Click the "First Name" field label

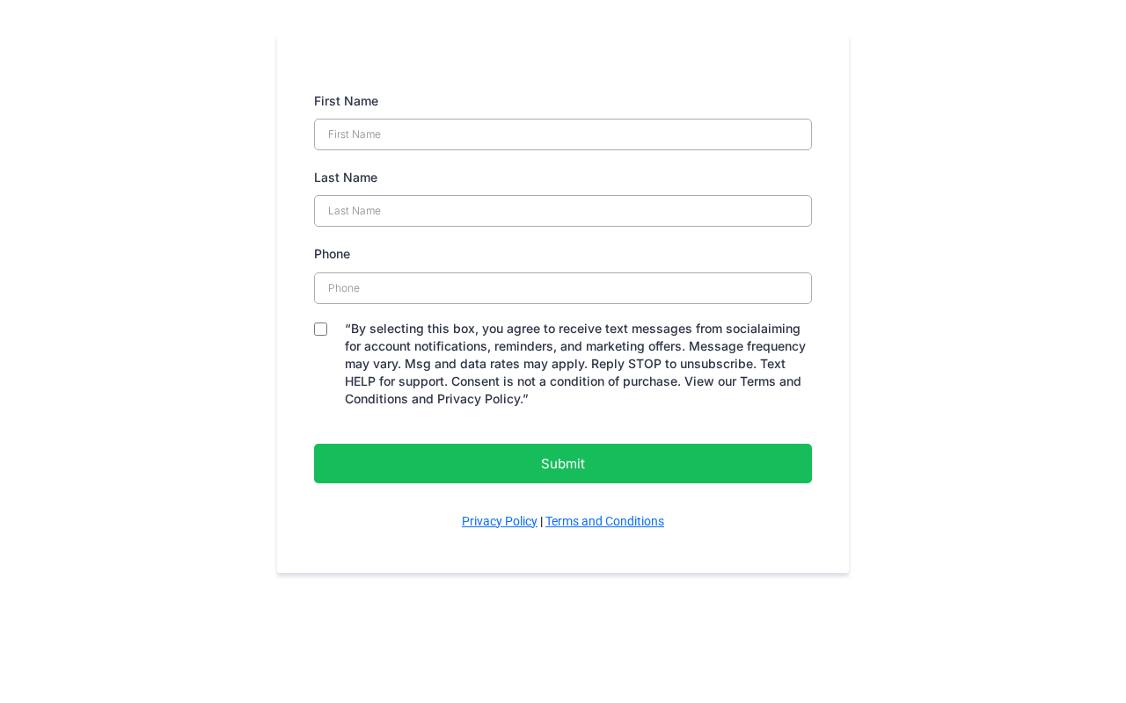(346, 101)
